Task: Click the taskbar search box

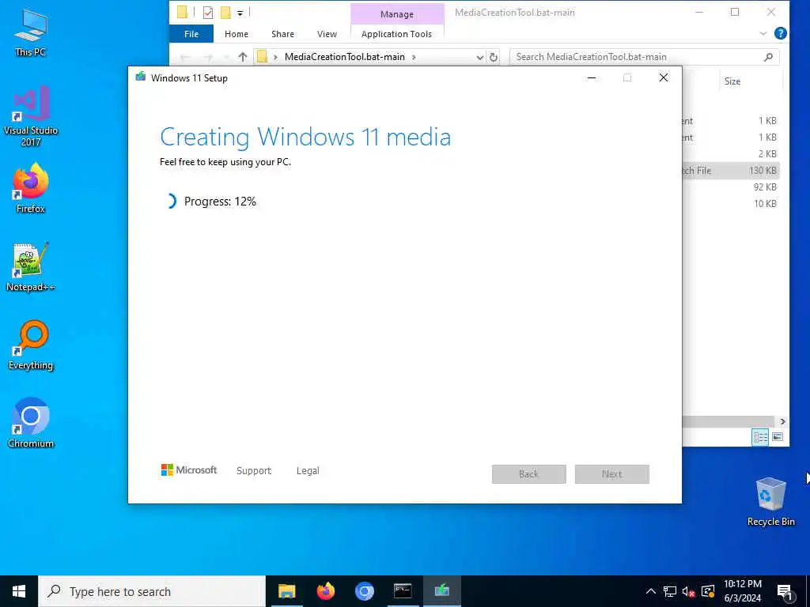Action: point(152,591)
